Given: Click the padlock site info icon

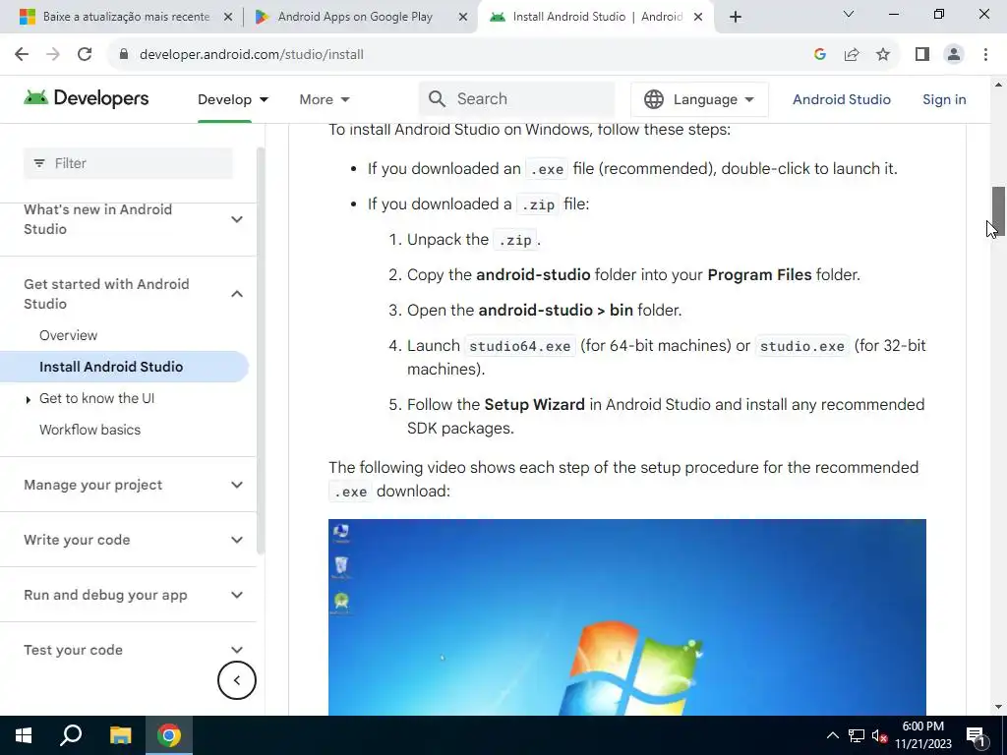Looking at the screenshot, I should (x=124, y=55).
